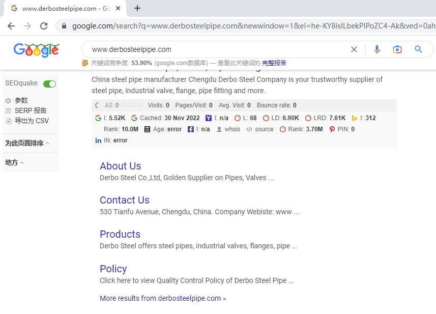Open Bing index value 312
Image resolution: width=436 pixels, height=314 pixels.
371,118
